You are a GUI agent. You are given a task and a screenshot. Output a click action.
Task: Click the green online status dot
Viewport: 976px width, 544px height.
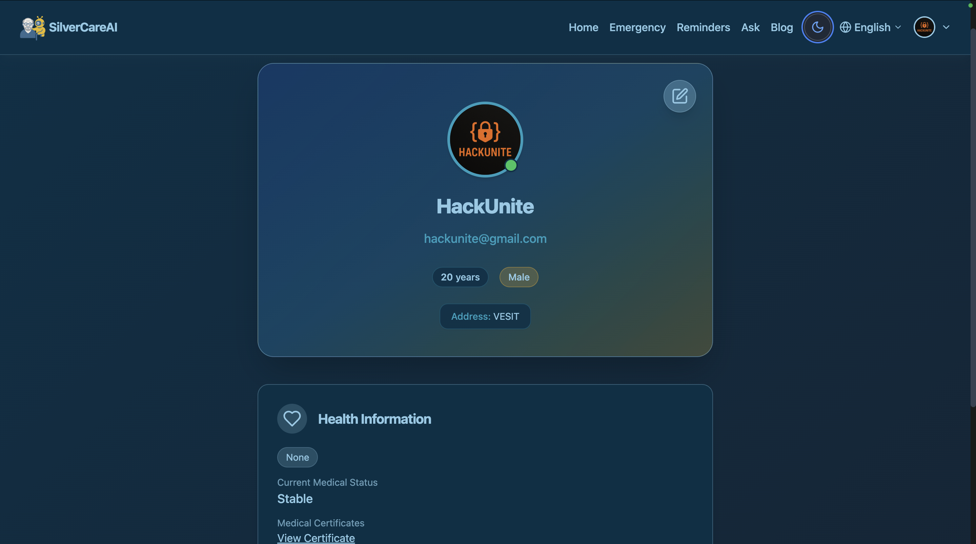coord(511,166)
